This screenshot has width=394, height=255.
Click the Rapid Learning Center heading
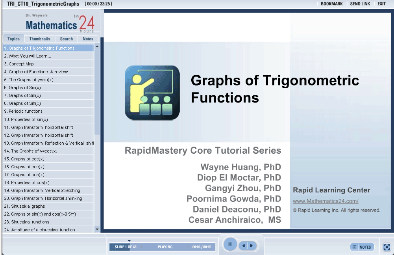click(x=331, y=190)
